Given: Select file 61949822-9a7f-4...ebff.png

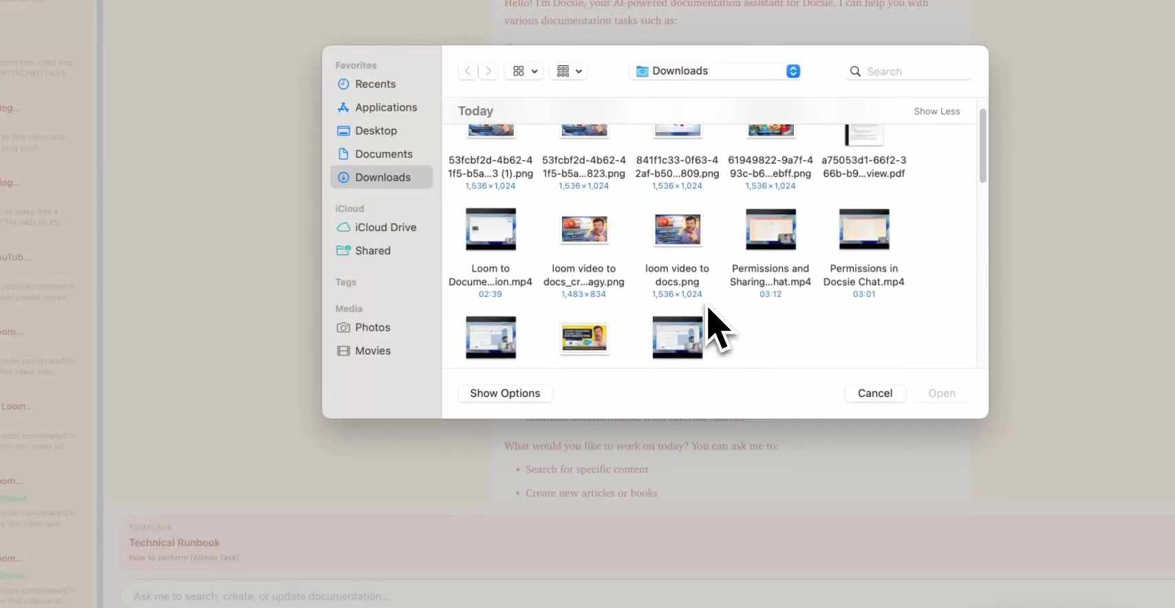Looking at the screenshot, I should (x=770, y=167).
